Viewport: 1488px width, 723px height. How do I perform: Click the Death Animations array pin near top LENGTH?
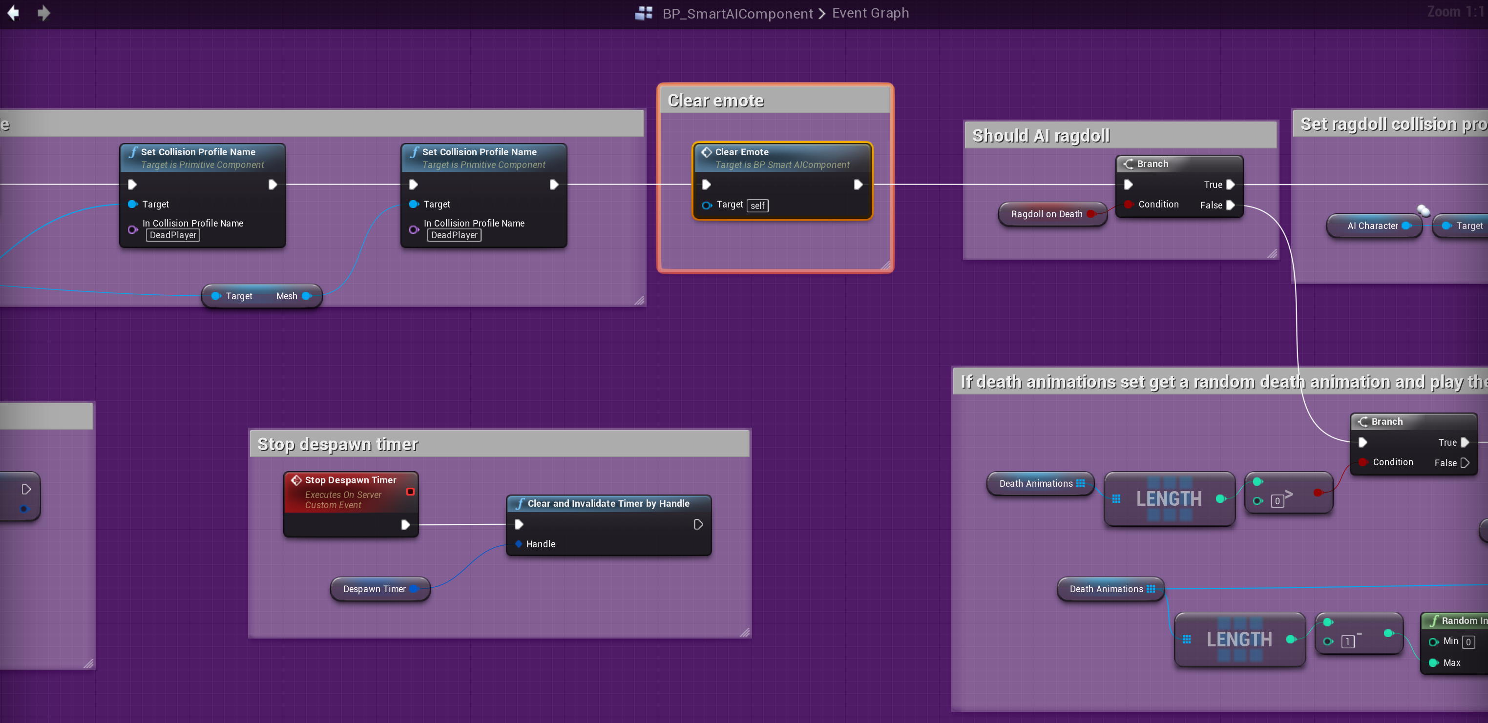pyautogui.click(x=1080, y=483)
